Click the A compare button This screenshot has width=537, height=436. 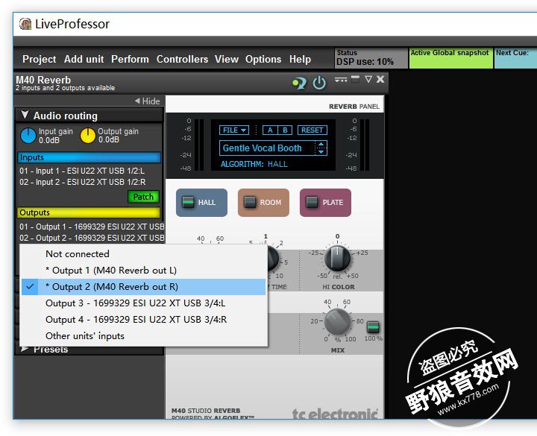pos(270,130)
